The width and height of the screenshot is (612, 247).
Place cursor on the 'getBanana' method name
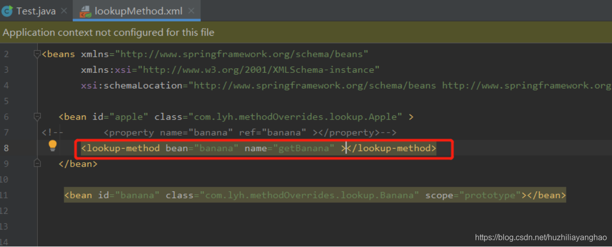pyautogui.click(x=307, y=148)
